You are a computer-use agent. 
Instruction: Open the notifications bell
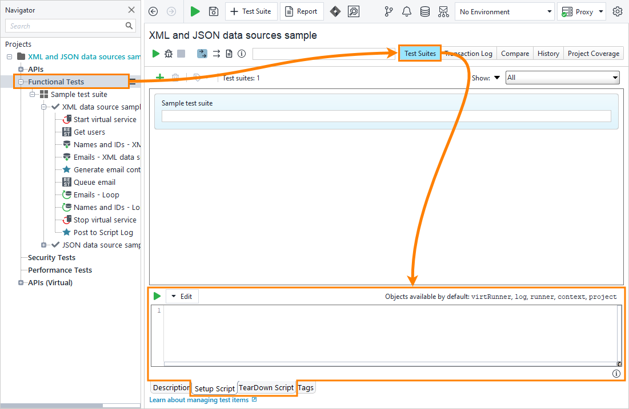pyautogui.click(x=407, y=11)
